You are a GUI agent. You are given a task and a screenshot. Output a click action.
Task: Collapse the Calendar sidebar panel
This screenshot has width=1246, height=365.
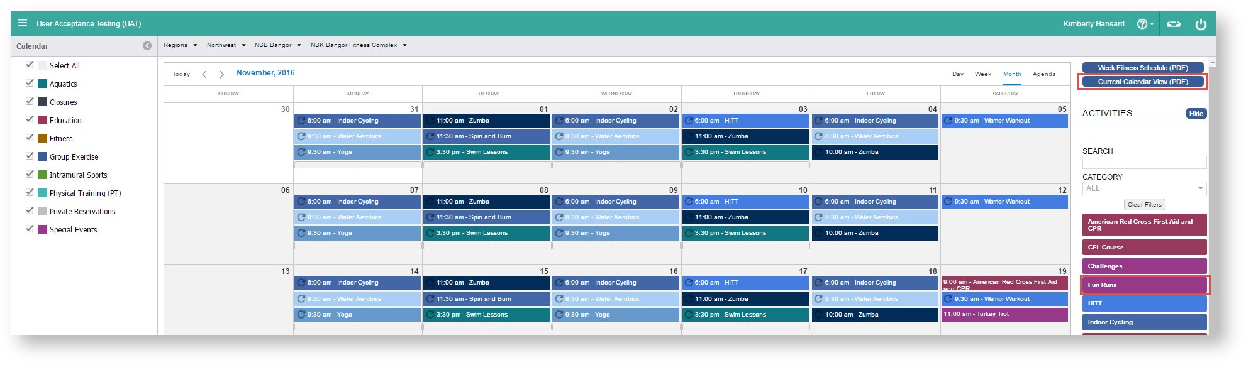tap(147, 46)
